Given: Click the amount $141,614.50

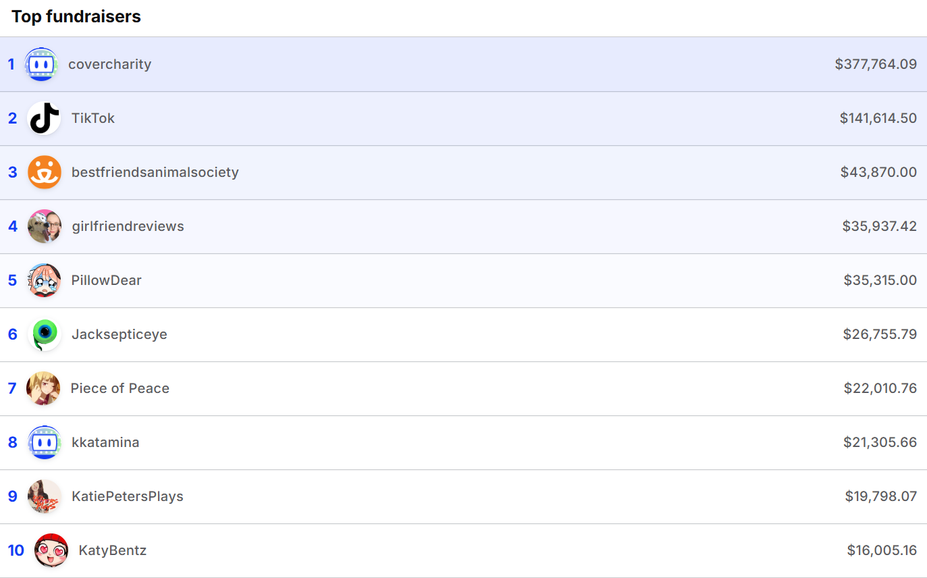Looking at the screenshot, I should (878, 118).
